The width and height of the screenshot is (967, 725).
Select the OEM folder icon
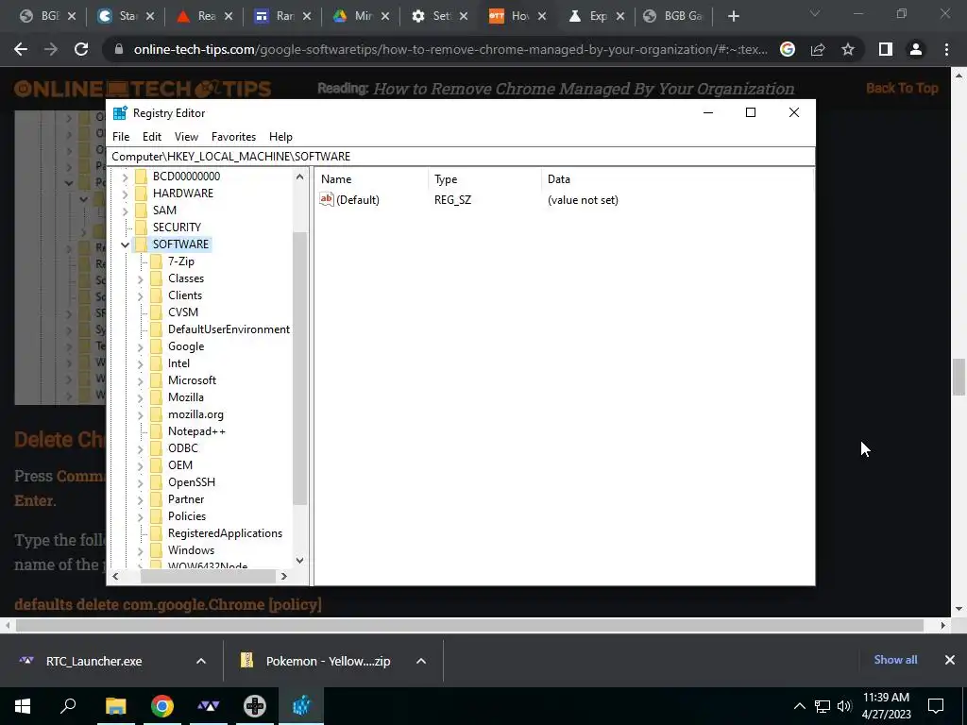coord(157,465)
